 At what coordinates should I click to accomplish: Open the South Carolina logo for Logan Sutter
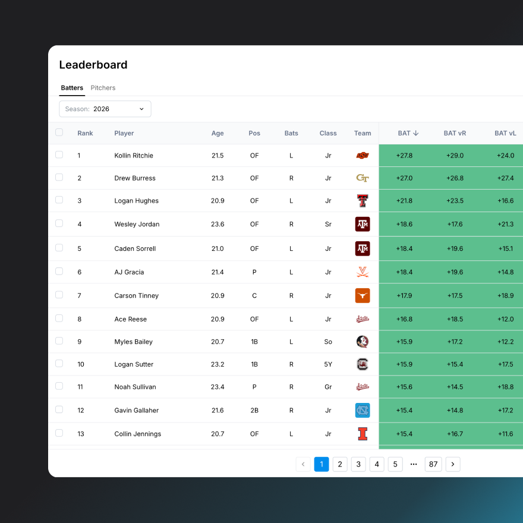click(363, 366)
